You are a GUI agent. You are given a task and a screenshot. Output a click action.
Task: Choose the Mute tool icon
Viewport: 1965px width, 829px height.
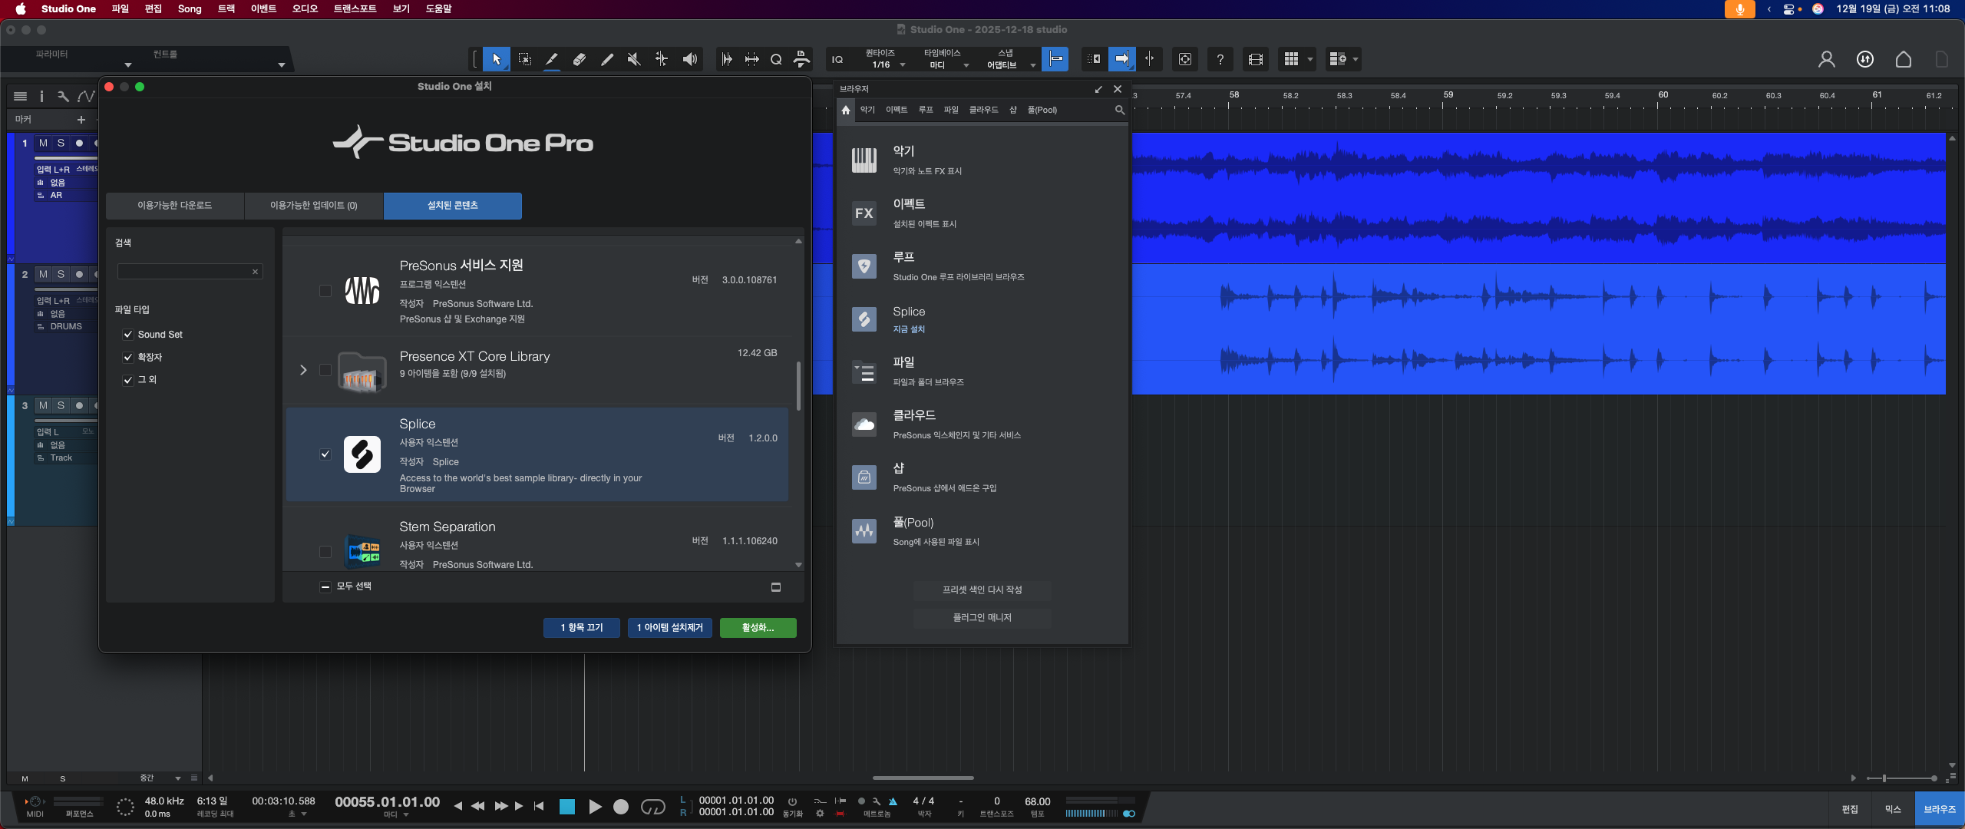(x=634, y=59)
